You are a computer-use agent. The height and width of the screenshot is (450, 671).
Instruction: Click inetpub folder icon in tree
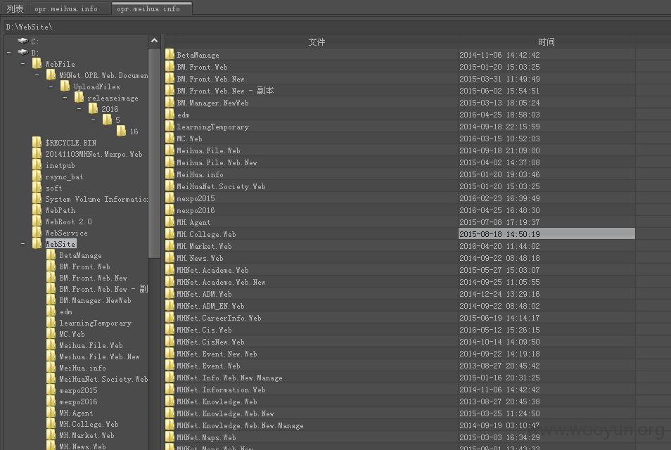click(37, 165)
